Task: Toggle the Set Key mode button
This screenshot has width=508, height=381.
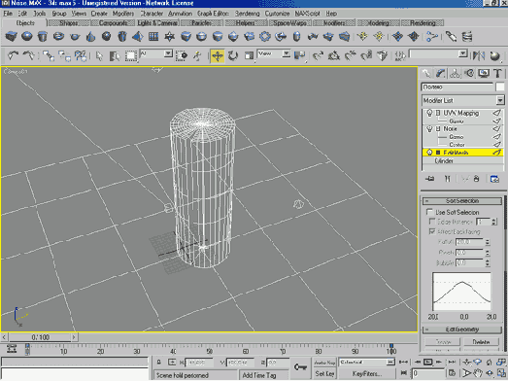Action: coord(324,373)
